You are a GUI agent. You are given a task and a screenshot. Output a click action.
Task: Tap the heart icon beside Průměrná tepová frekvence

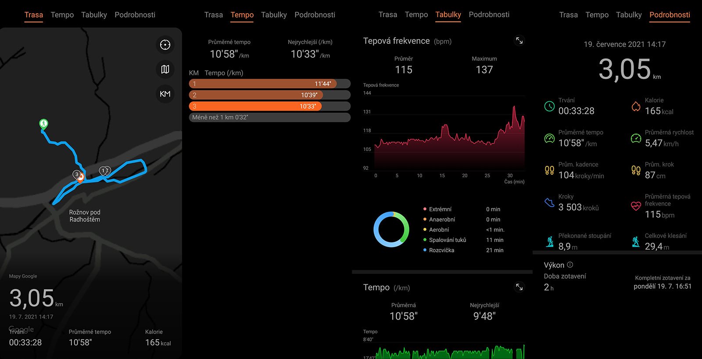636,206
